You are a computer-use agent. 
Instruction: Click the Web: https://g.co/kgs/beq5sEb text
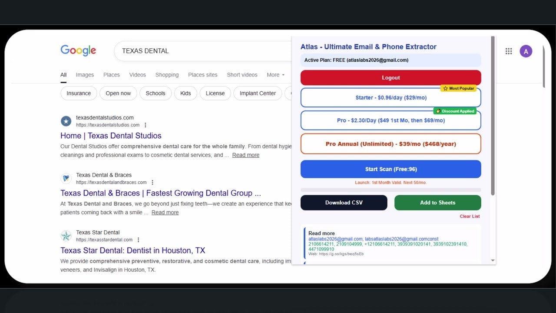336,254
